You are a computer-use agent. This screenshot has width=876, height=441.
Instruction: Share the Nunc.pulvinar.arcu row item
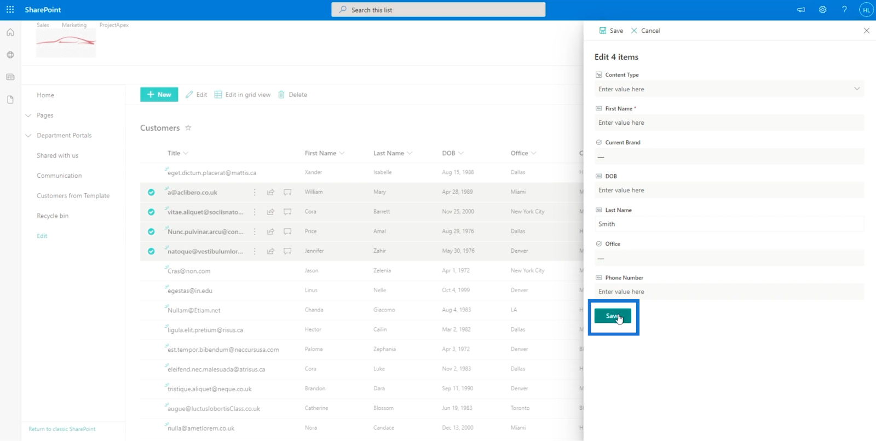(x=270, y=231)
